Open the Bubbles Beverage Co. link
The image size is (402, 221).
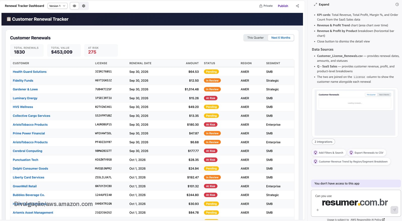tap(29, 195)
